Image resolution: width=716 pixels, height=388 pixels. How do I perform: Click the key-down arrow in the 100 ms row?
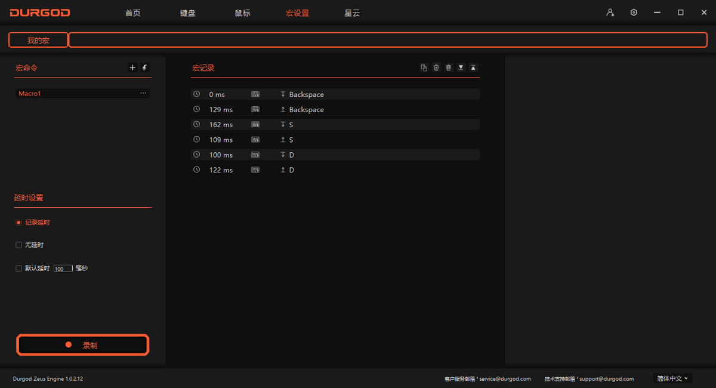pos(283,155)
